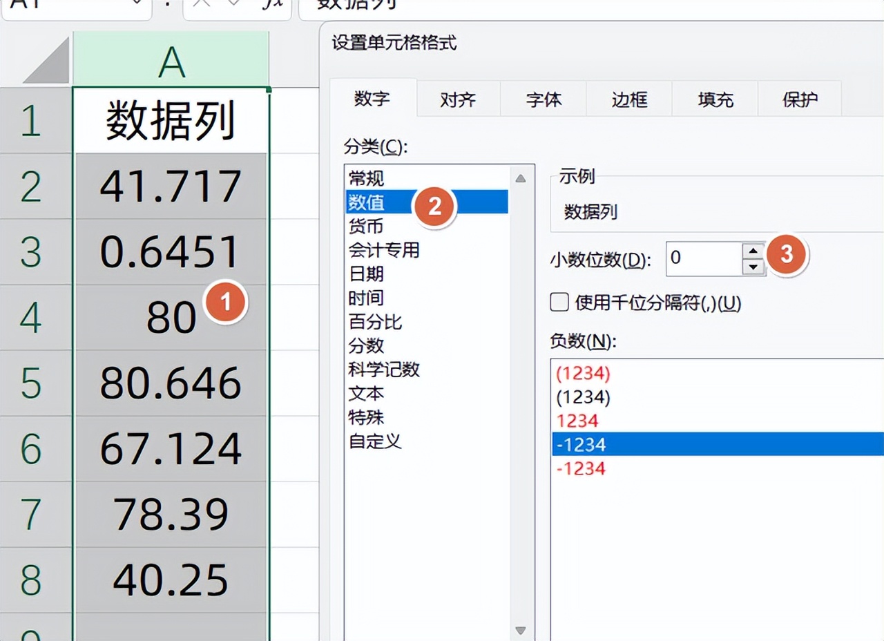884x641 pixels.
Task: Click the 小数位数 input field
Action: [x=704, y=258]
